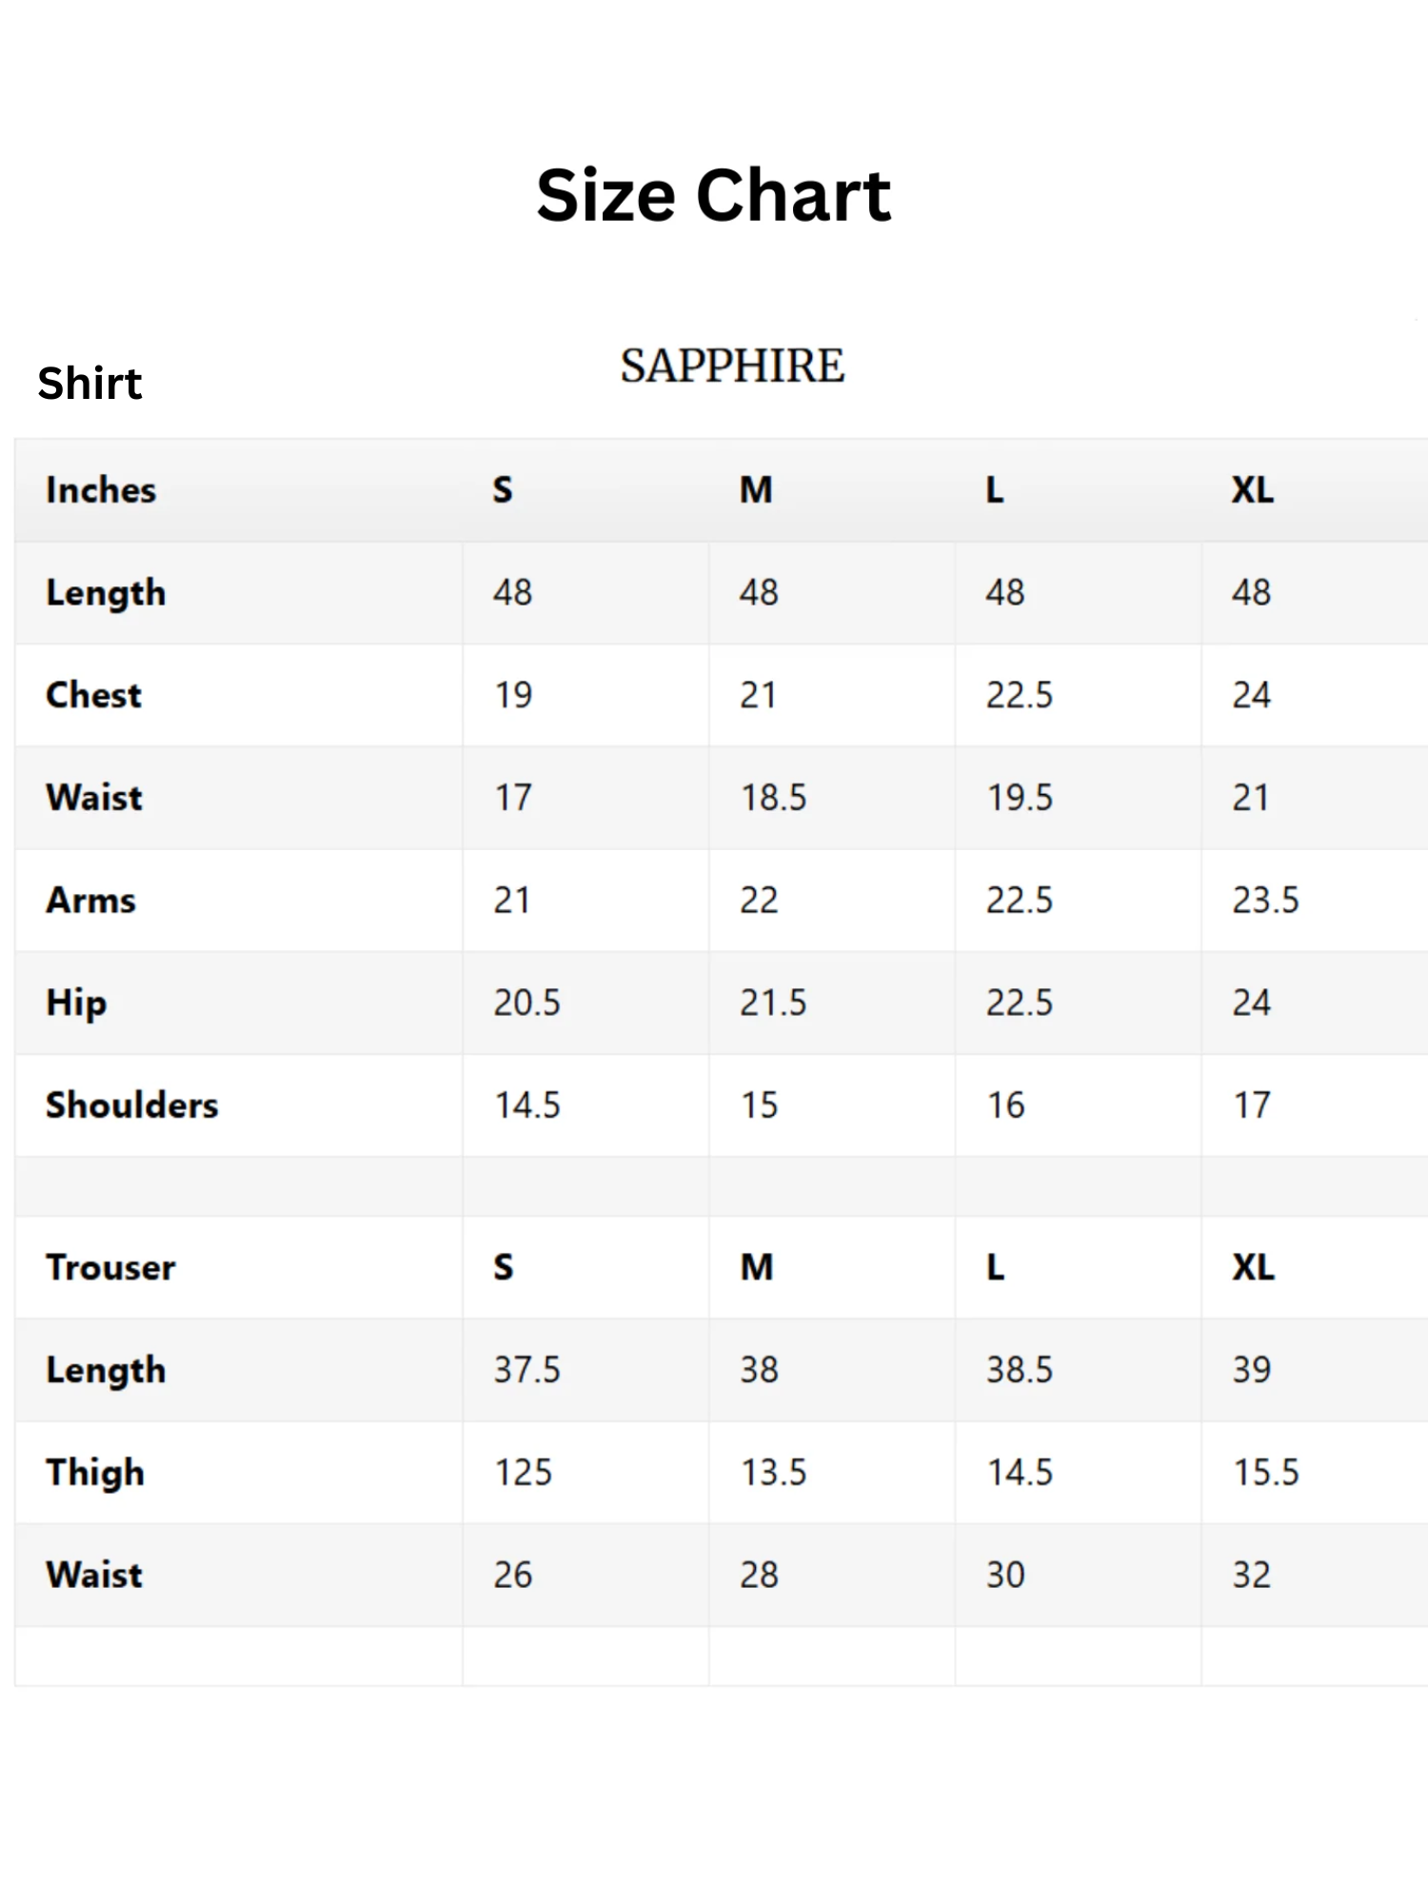Click the Hip row label
1428x1904 pixels.
tap(76, 1003)
